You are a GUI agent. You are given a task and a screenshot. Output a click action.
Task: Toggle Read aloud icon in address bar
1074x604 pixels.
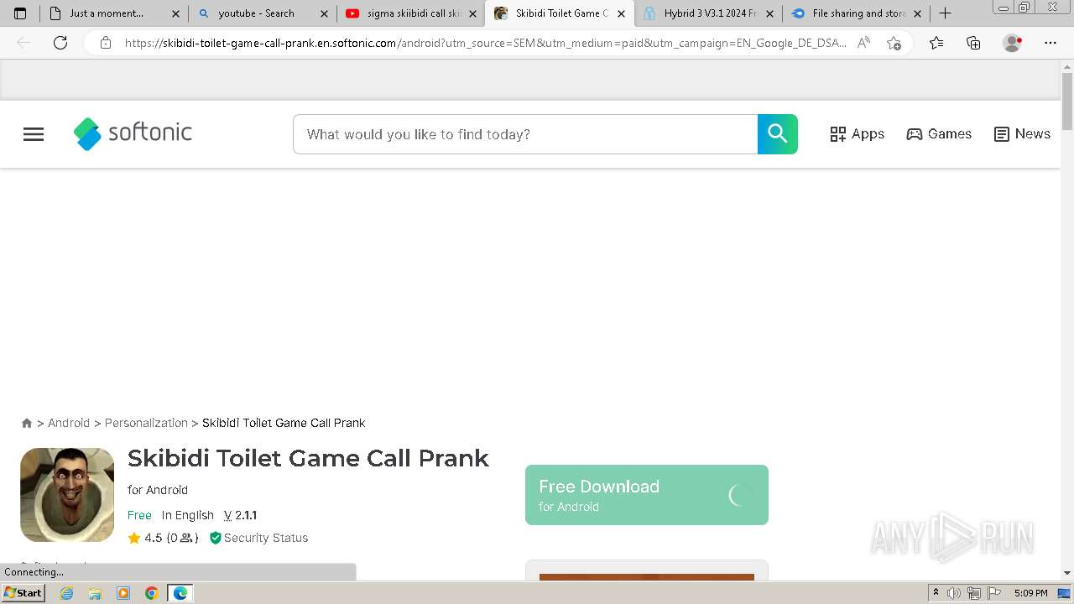(863, 43)
